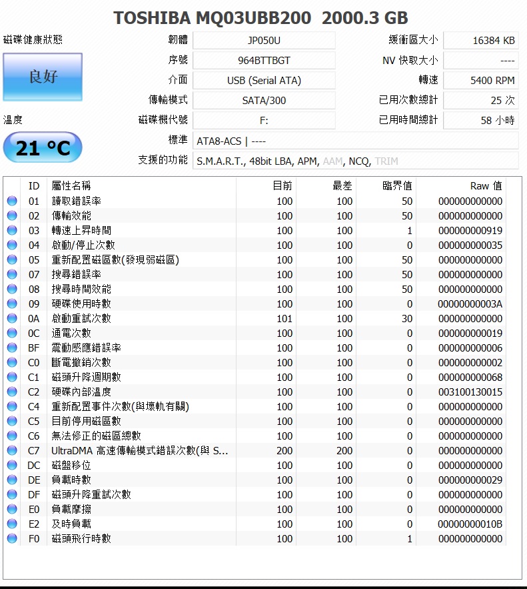Click the power-on hours field 58 小時
The image size is (527, 589).
481,120
